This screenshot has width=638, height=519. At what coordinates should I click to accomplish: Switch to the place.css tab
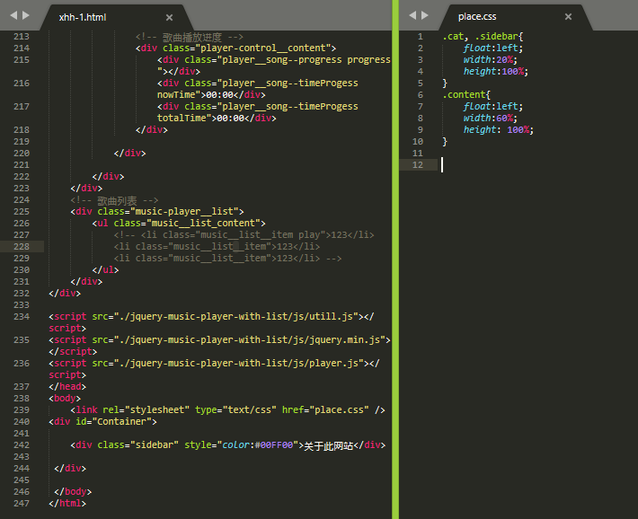pyautogui.click(x=477, y=17)
